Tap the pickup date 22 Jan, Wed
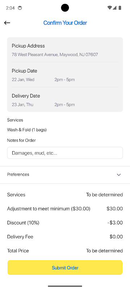The width and height of the screenshot is (130, 290). point(23,80)
